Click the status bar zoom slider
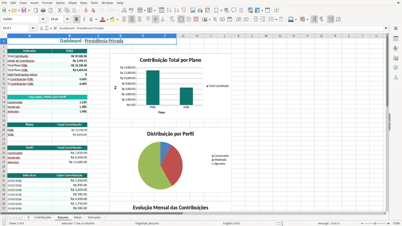The image size is (402, 226). pos(375,223)
